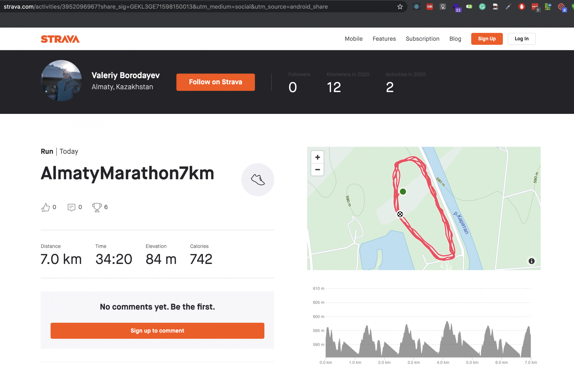Click the running shoe activity icon
The width and height of the screenshot is (574, 377).
(257, 180)
